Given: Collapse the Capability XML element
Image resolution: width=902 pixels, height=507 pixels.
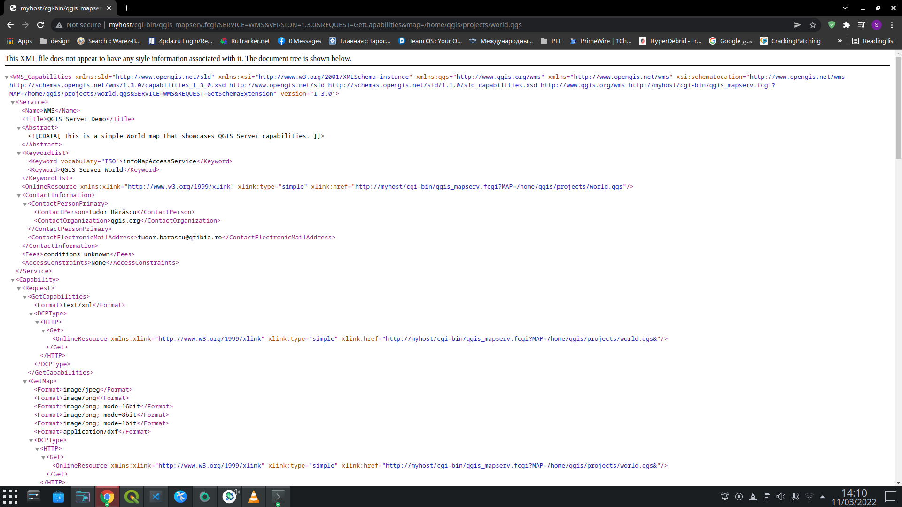Looking at the screenshot, I should click(13, 279).
